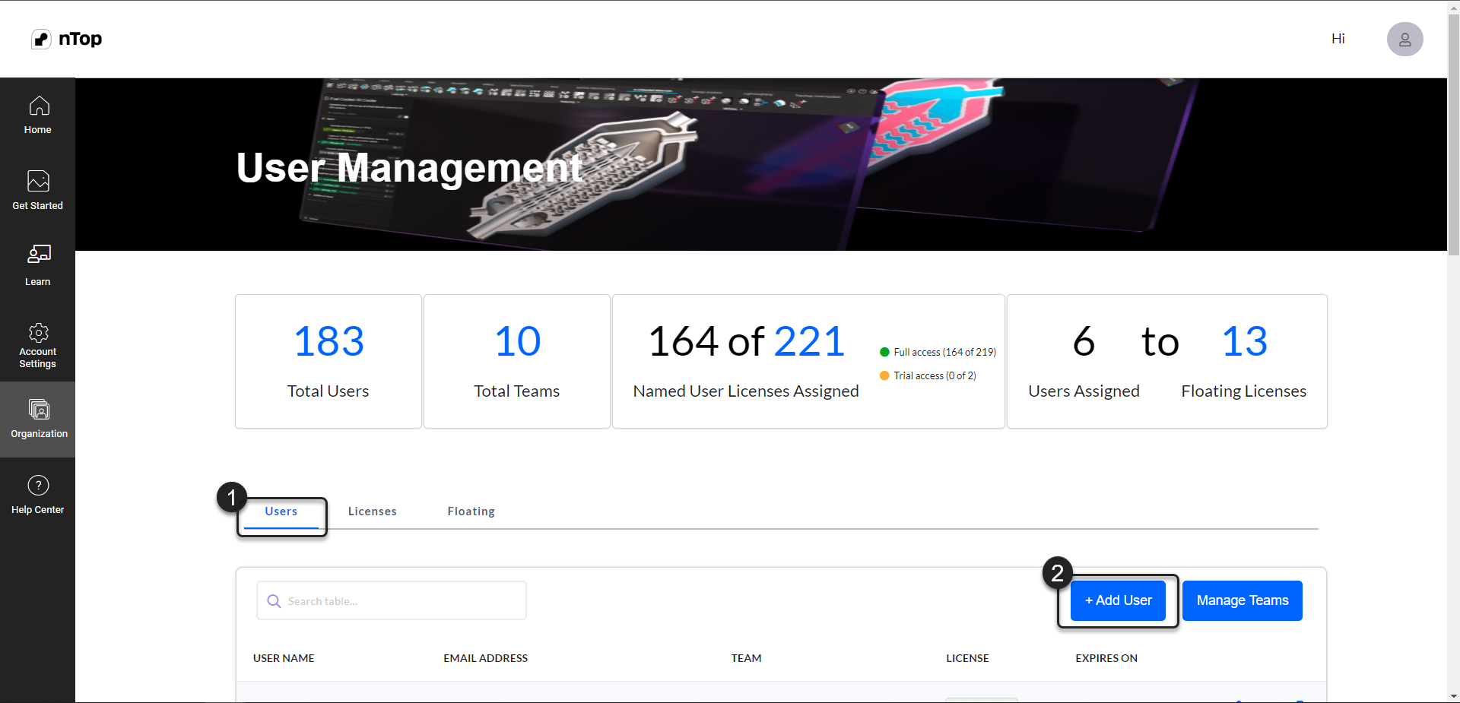Image resolution: width=1460 pixels, height=703 pixels.
Task: Click the USER NAME column header
Action: 284,658
